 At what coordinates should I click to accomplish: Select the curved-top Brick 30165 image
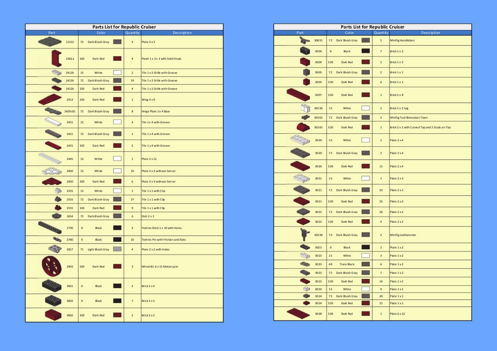[303, 127]
